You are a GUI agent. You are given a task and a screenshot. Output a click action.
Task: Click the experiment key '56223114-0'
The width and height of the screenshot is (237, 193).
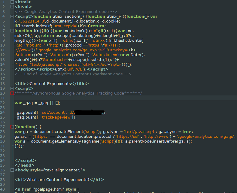[x=32, y=21]
